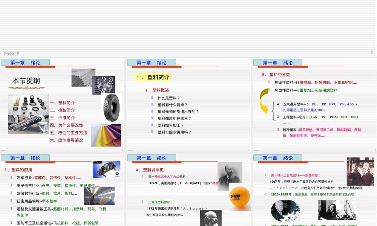377x226 pixels.
Task: Click the 1907 年 贝克兰 text line
Action: pos(302,182)
